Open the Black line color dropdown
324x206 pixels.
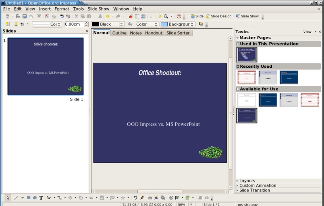[108, 24]
